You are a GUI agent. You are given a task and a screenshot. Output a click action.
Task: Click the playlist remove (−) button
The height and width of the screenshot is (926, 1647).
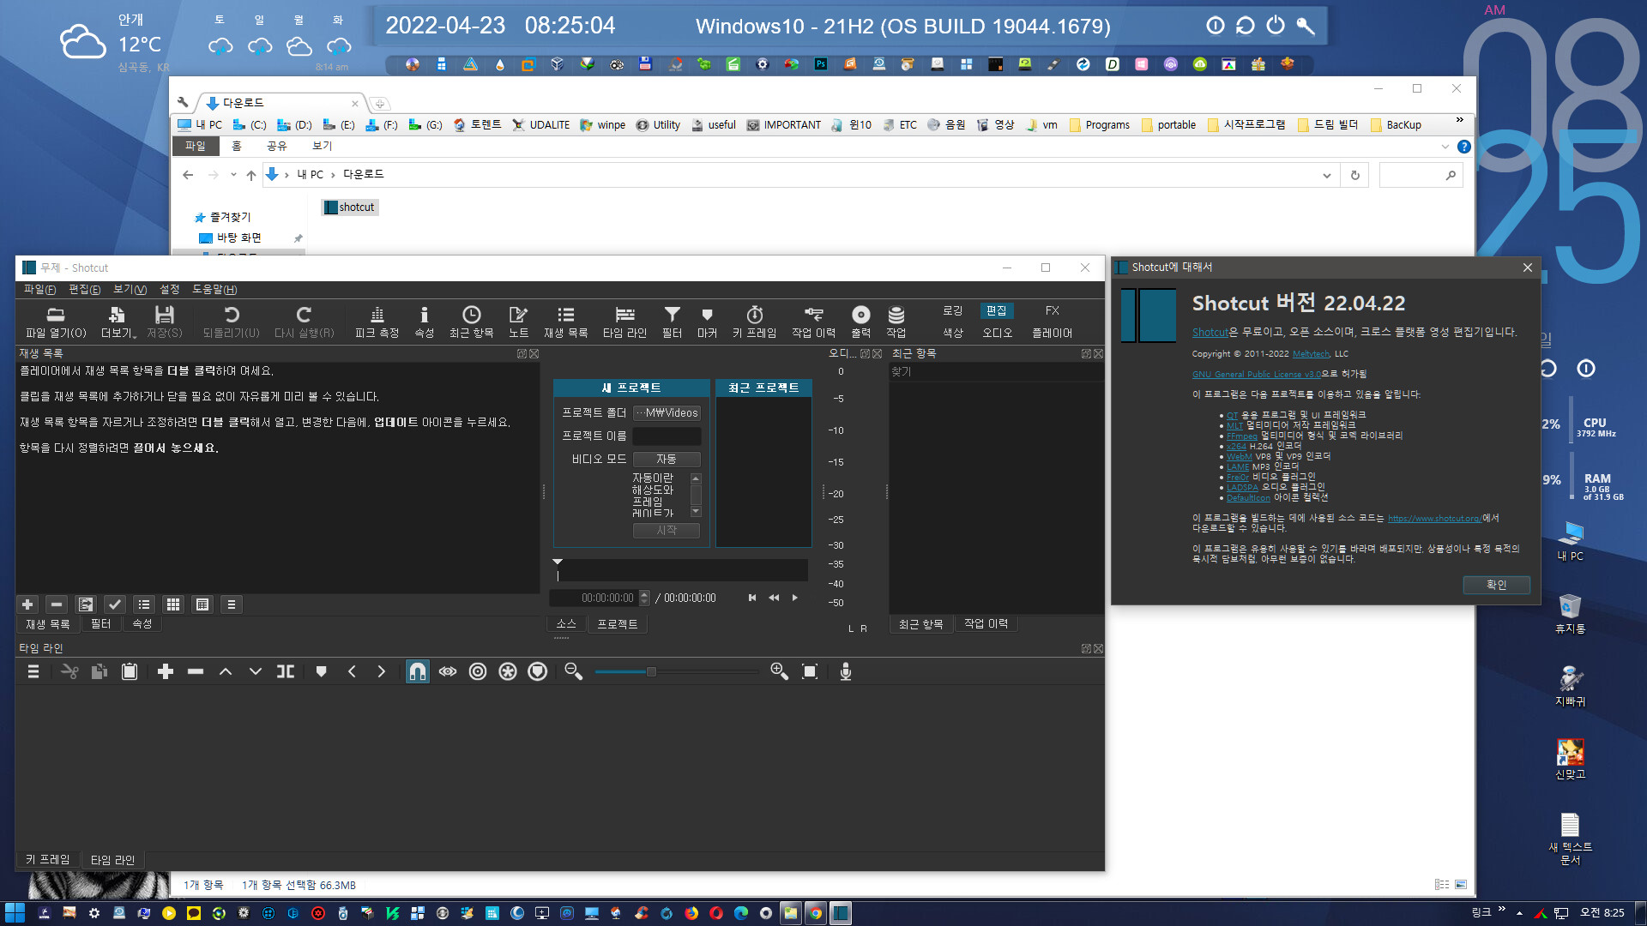(x=57, y=604)
